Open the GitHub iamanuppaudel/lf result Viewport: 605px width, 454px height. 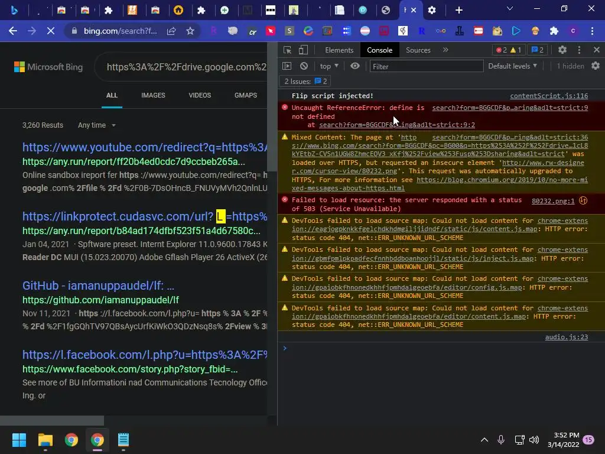(99, 286)
